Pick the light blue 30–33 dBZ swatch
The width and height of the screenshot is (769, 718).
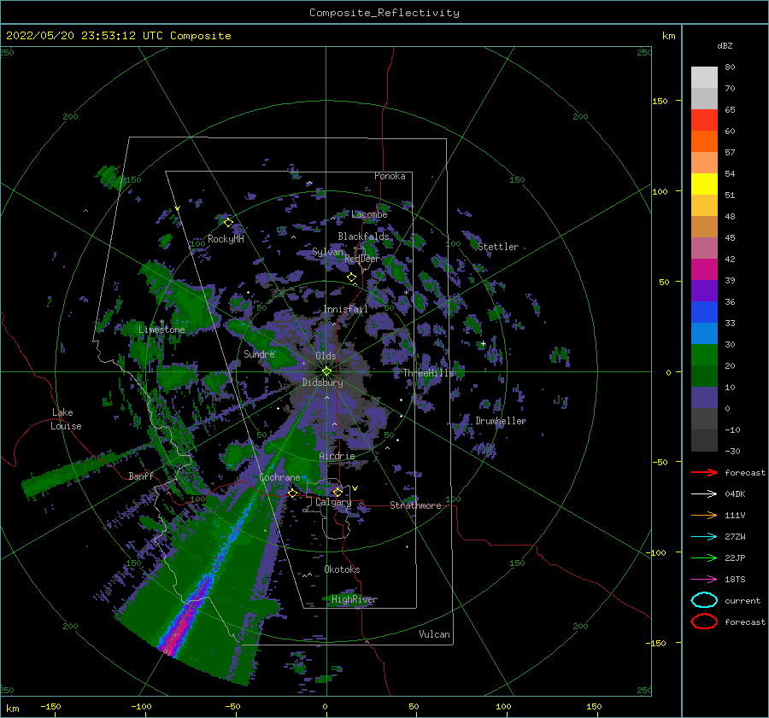pos(704,333)
